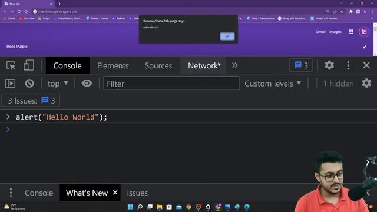377x212 pixels.
Task: Click the 1 hidden messages label
Action: coord(338,84)
